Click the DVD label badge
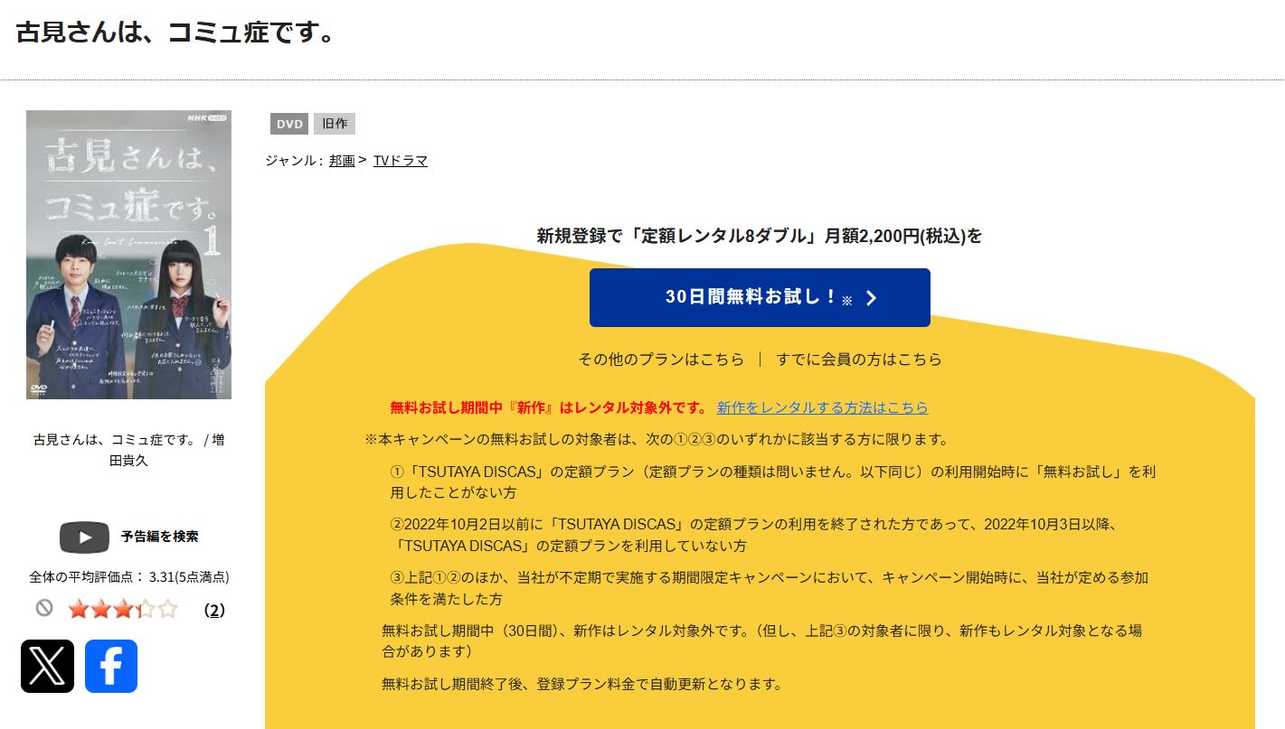The width and height of the screenshot is (1285, 729). [x=289, y=124]
